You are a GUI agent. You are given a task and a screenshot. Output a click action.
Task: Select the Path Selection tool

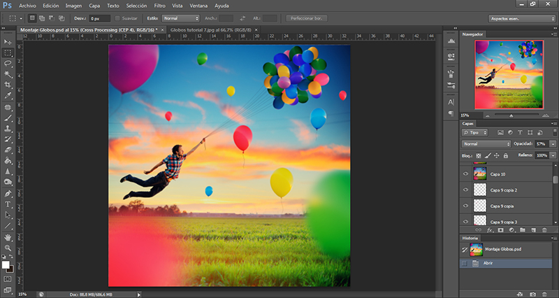coord(8,215)
